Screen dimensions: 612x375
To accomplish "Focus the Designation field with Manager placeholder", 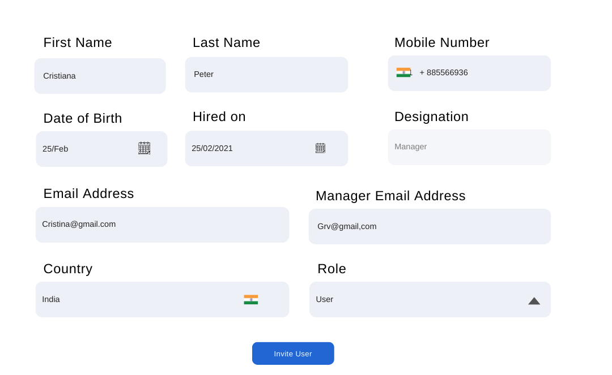I will pyautogui.click(x=469, y=147).
